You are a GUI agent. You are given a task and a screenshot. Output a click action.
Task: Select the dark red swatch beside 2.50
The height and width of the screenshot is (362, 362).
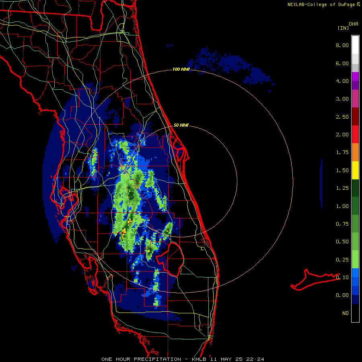[x=355, y=117]
